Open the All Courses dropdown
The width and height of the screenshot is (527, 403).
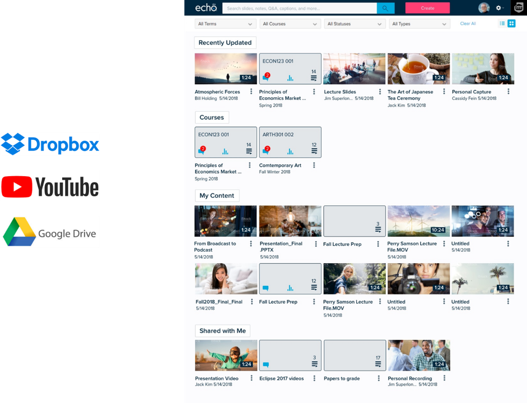pyautogui.click(x=290, y=24)
